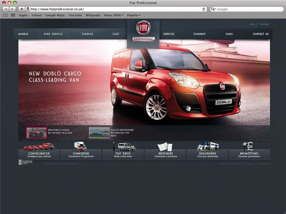Click the Brochure paper icon
The image size is (286, 214).
(x=165, y=147)
